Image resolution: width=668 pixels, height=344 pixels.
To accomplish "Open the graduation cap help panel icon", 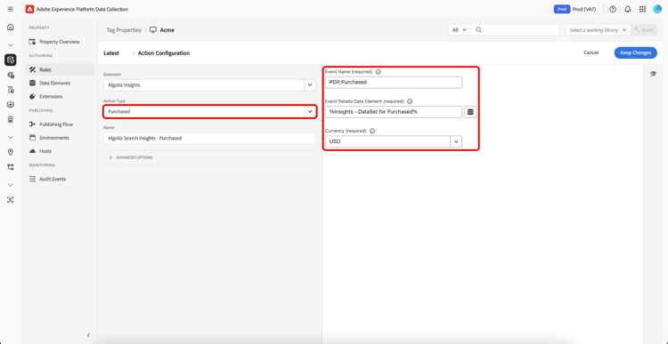I will click(653, 74).
